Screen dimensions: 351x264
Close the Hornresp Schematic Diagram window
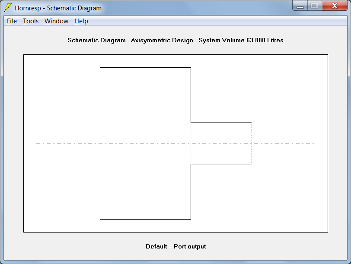(x=335, y=6)
